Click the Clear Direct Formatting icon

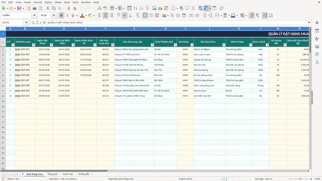click(75, 8)
